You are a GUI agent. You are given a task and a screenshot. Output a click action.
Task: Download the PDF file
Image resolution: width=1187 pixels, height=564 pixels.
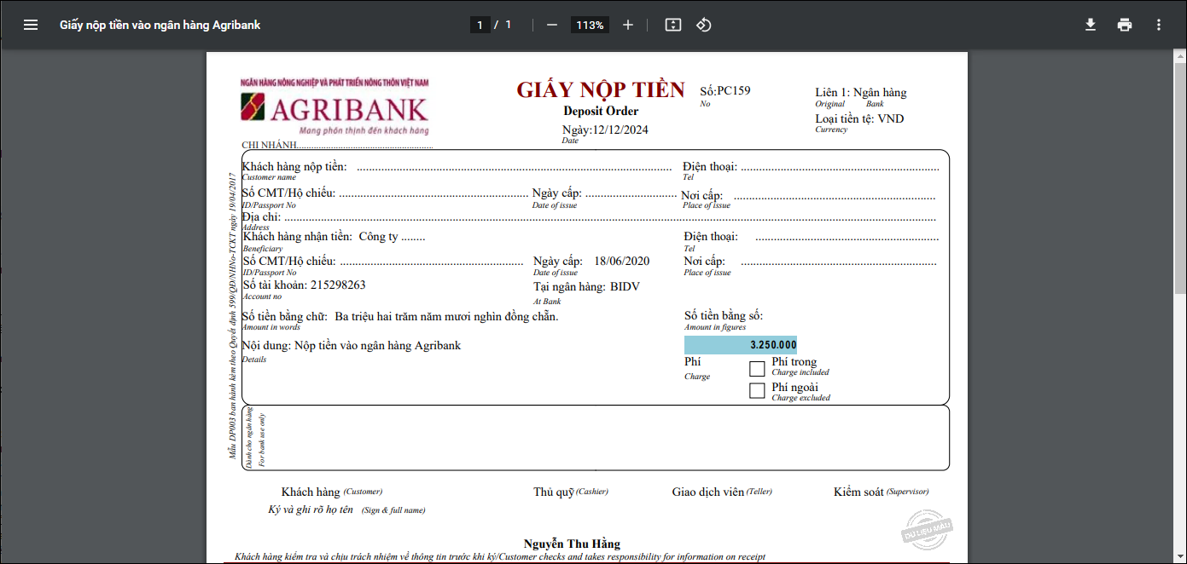click(x=1091, y=25)
